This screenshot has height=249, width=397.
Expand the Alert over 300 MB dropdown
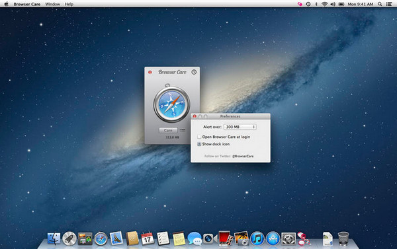(240, 127)
